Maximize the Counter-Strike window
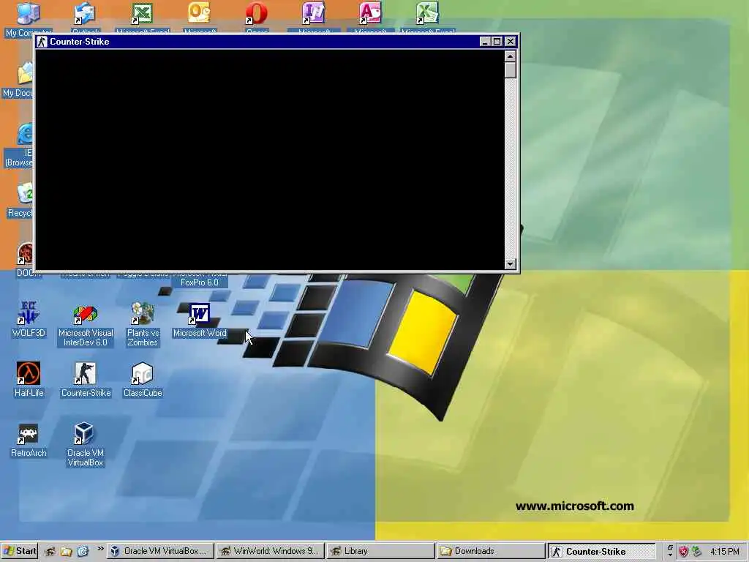 (497, 42)
